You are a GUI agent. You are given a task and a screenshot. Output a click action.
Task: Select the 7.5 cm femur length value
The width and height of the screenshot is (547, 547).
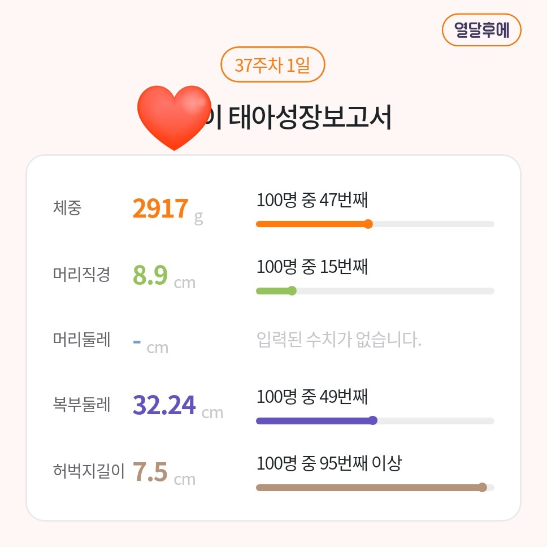[x=150, y=472]
